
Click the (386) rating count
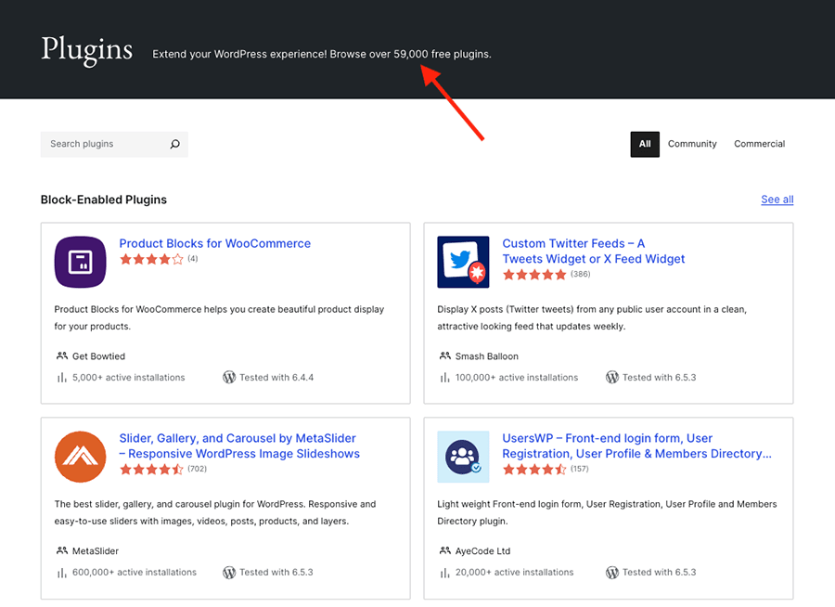click(581, 274)
